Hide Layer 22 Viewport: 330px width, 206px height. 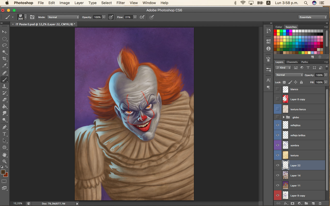pos(278,165)
